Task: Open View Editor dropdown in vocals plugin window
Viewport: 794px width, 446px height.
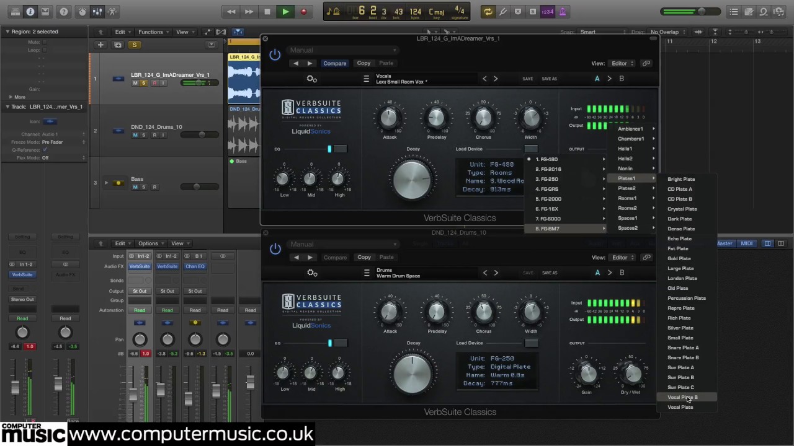Action: [622, 63]
